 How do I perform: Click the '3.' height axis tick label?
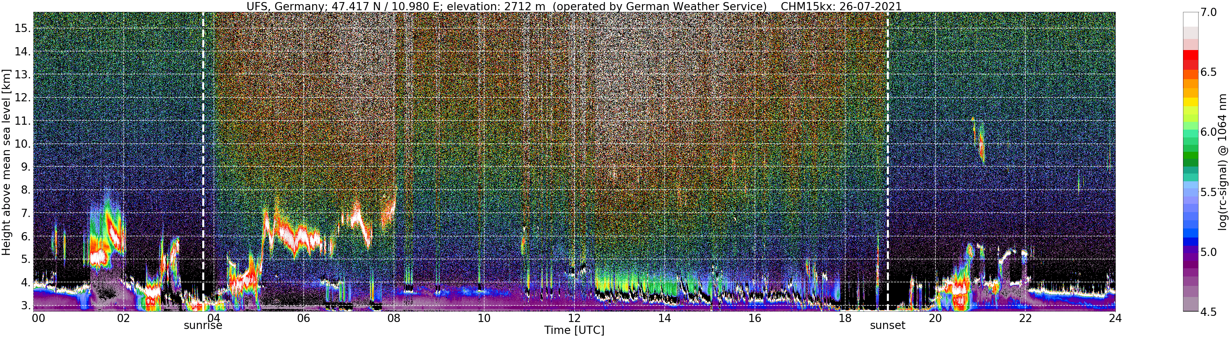(25, 306)
